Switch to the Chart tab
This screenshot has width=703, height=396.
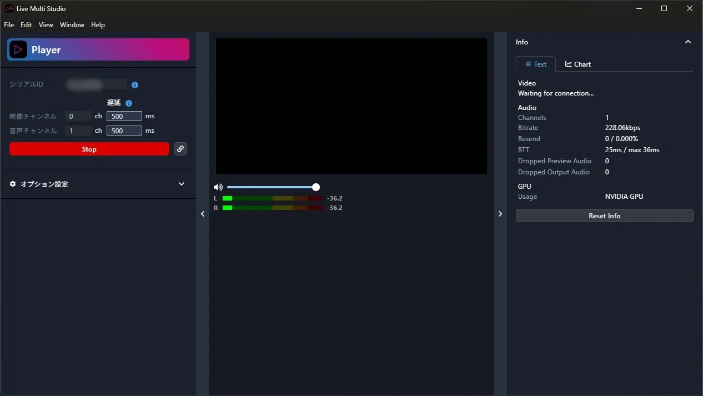(x=578, y=64)
